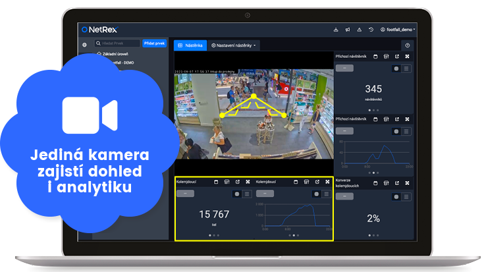Open help question mark icon
The image size is (482, 272).
pos(408,45)
